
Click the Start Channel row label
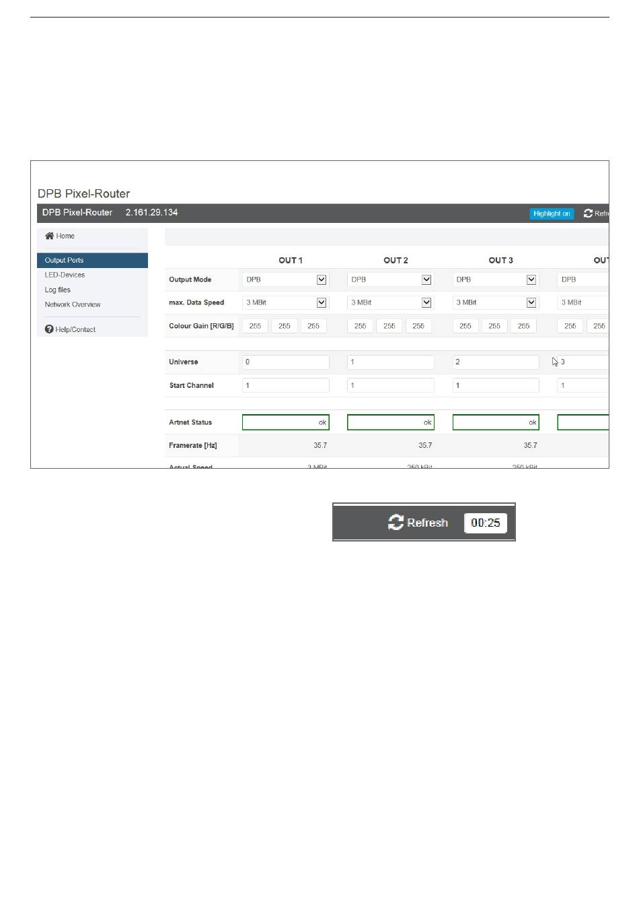[191, 385]
